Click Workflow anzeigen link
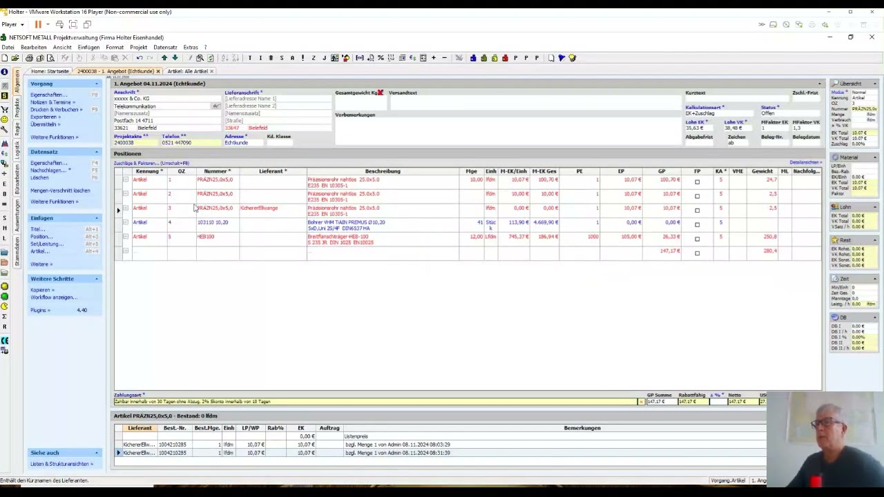 click(52, 298)
